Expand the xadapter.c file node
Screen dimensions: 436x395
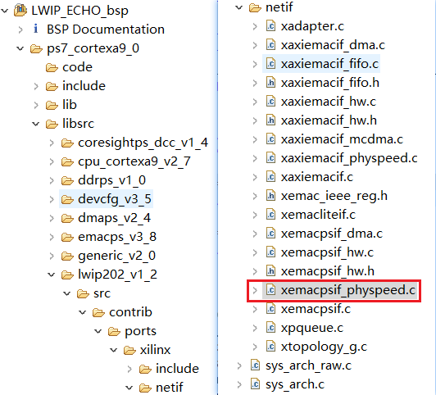point(255,26)
